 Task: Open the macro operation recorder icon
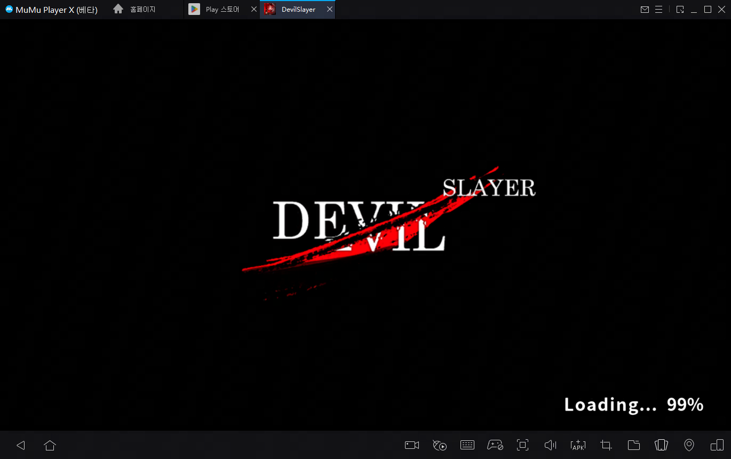[440, 445]
